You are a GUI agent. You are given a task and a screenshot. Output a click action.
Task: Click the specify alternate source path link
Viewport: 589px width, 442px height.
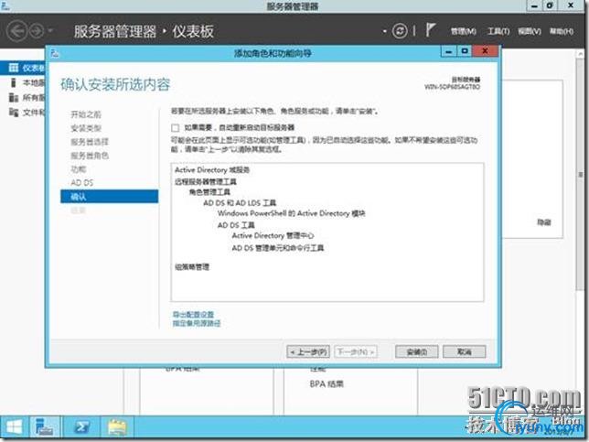(x=197, y=323)
